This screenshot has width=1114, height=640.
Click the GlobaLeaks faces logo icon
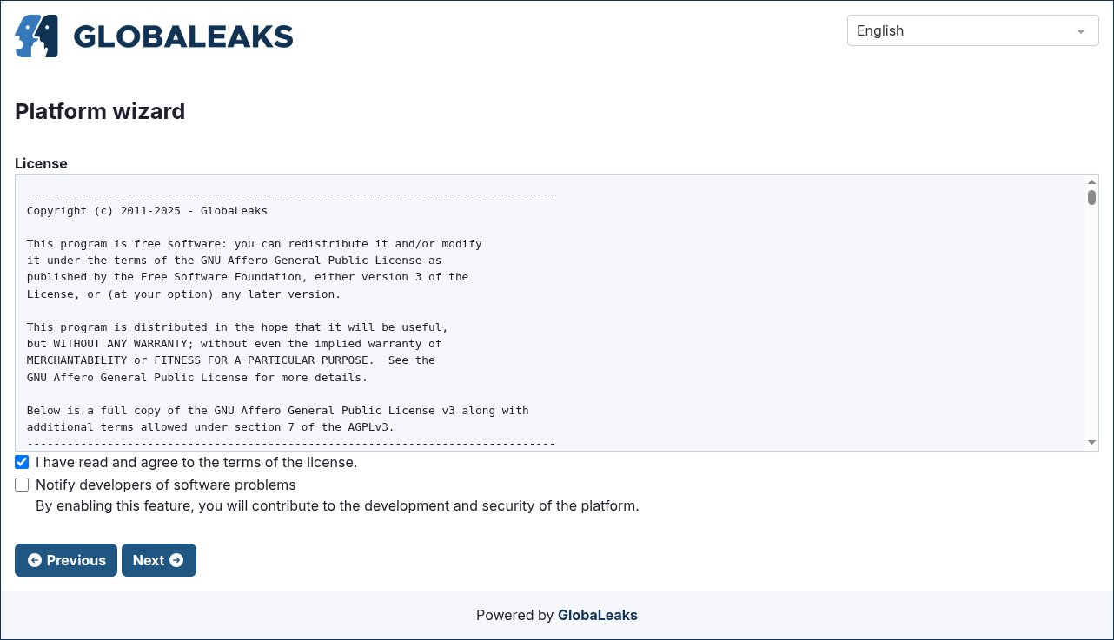36,36
